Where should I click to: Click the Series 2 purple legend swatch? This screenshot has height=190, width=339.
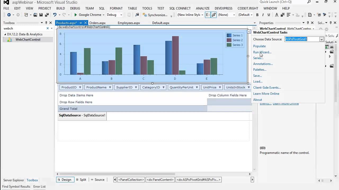(x=229, y=40)
